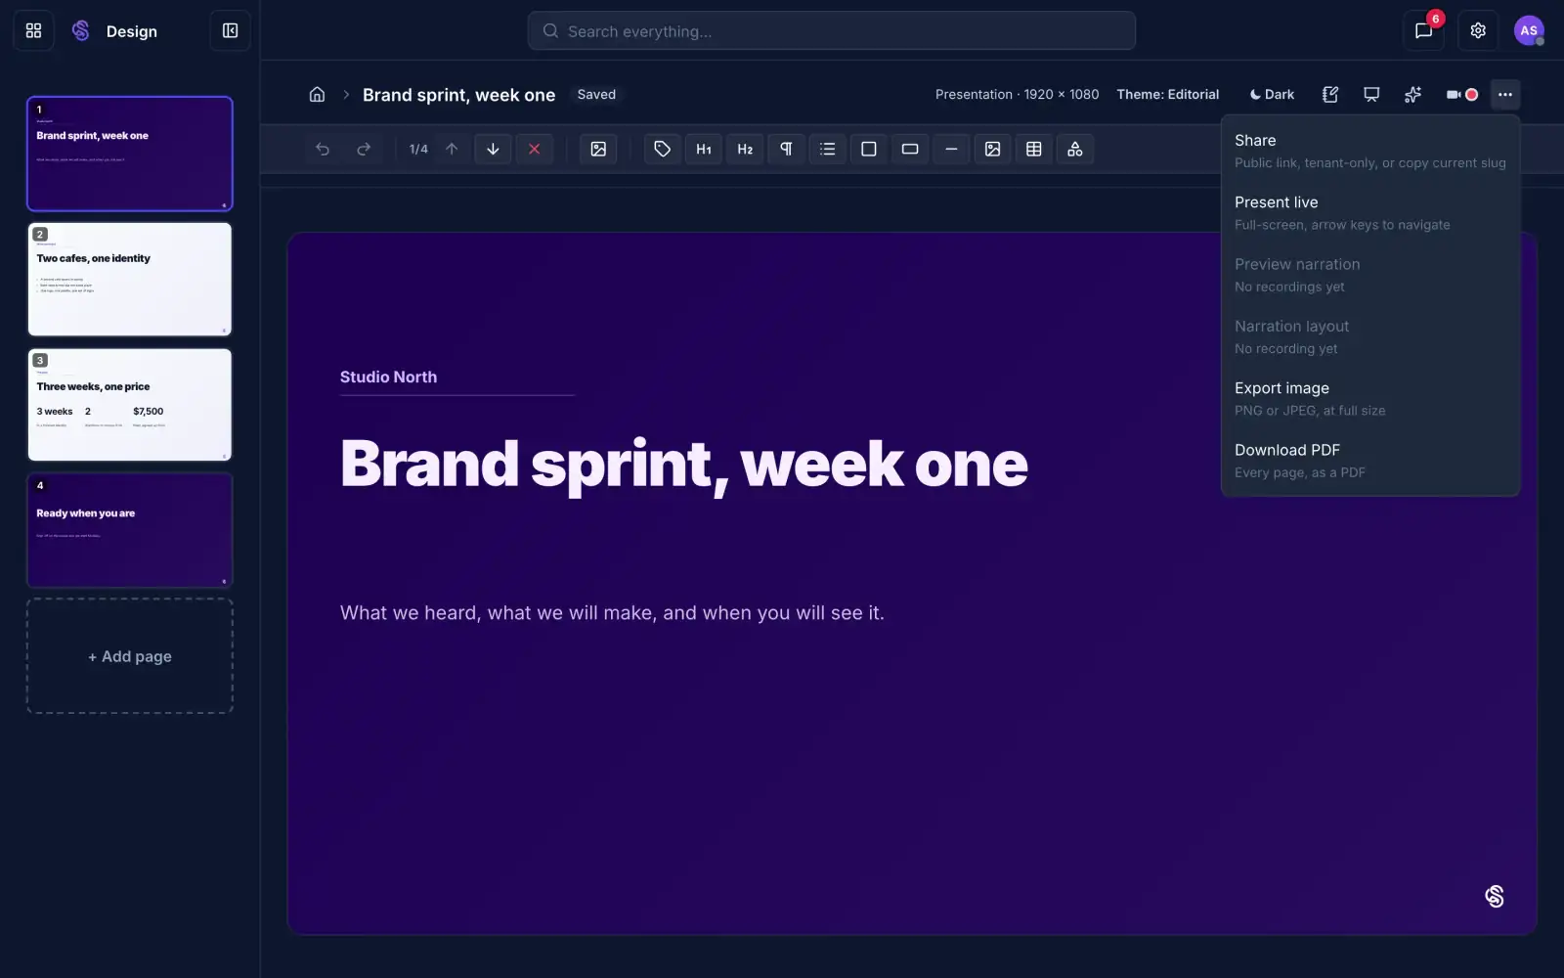Move page down with arrow
Viewport: 1564px width, 978px height.
tap(493, 149)
